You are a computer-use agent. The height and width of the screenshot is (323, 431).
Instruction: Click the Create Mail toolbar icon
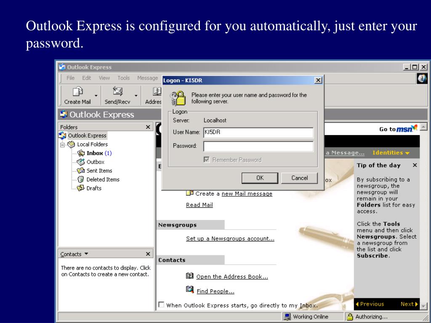(77, 91)
